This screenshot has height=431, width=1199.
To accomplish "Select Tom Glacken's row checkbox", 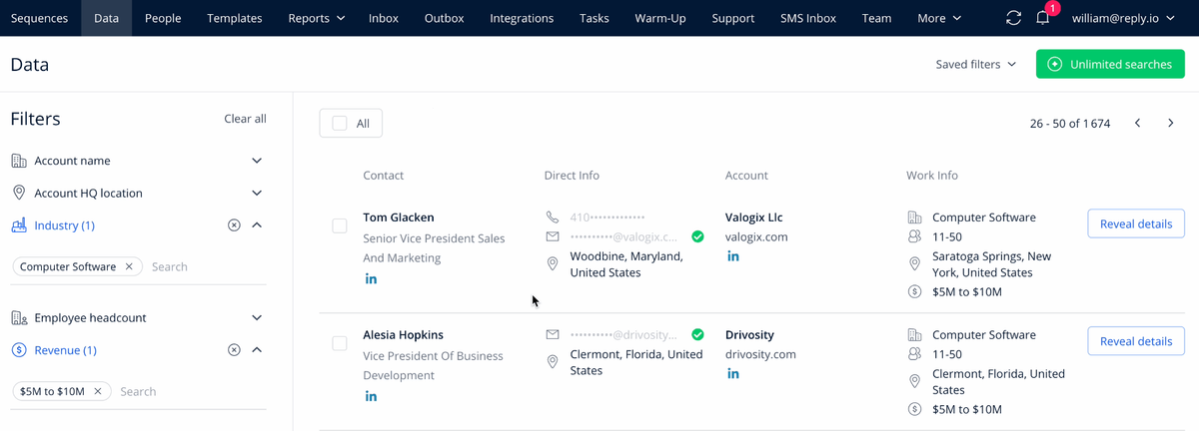I will coord(340,225).
